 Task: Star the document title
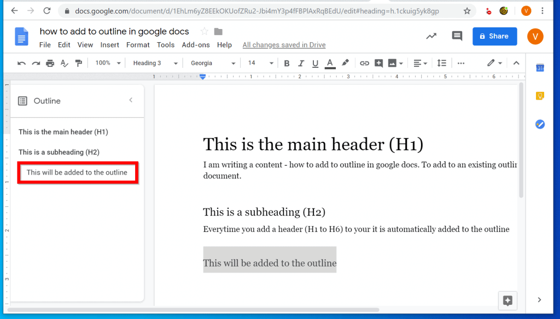tap(205, 31)
